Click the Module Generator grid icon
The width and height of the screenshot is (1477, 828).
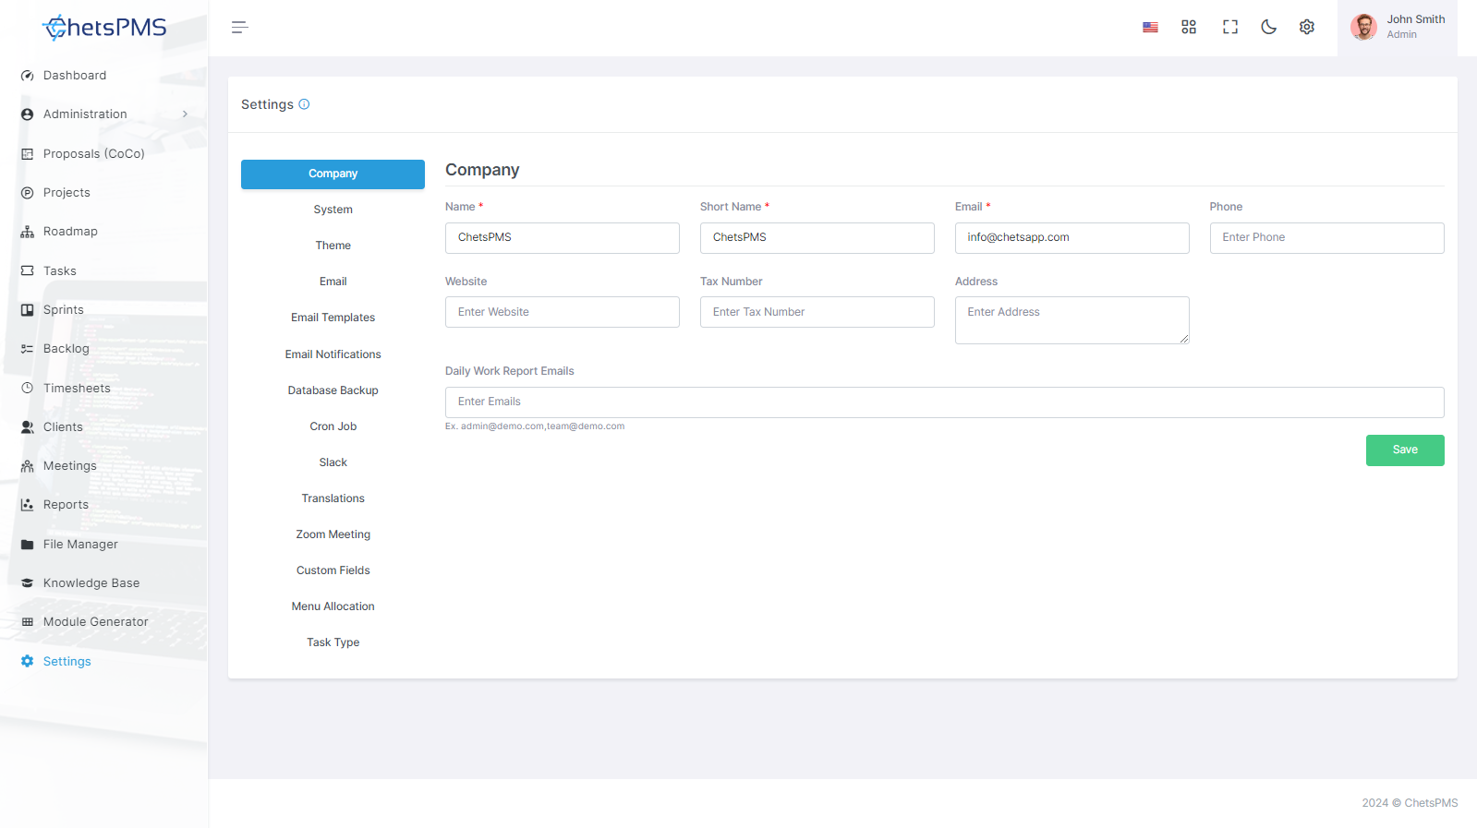click(28, 622)
